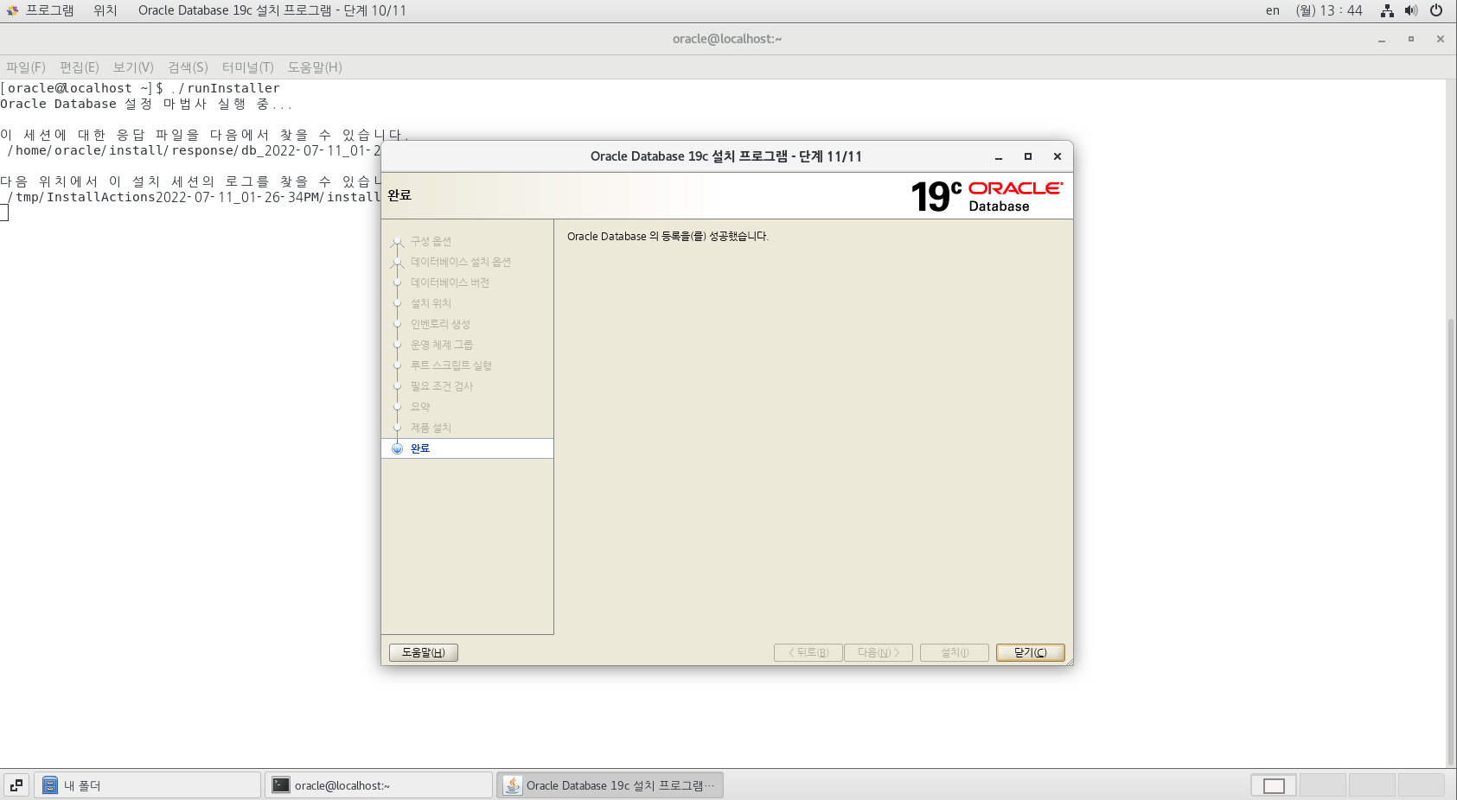The image size is (1457, 800).
Task: Select the 필요 조건 검사 step
Action: coord(442,386)
